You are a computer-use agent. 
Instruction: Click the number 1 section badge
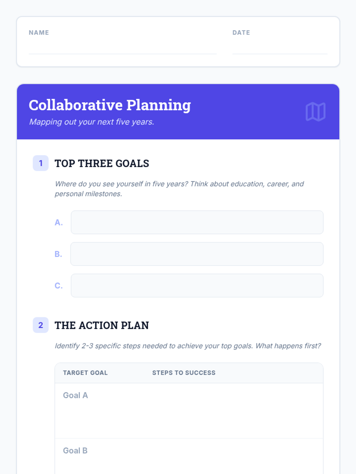[x=41, y=163]
